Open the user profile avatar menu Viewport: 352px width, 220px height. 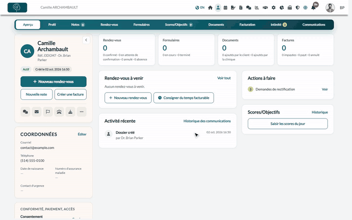tap(330, 8)
